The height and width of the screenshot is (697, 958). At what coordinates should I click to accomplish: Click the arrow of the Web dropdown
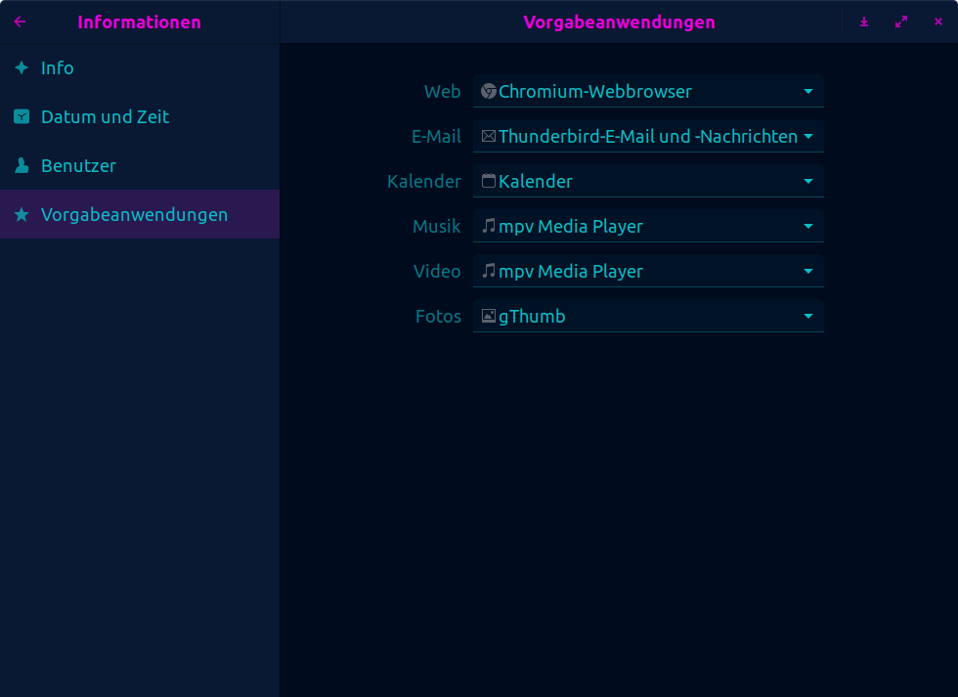click(808, 92)
